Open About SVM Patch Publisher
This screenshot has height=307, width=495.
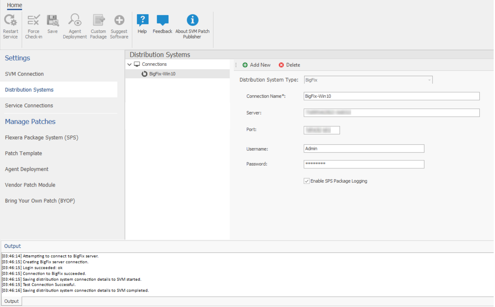coord(192,21)
